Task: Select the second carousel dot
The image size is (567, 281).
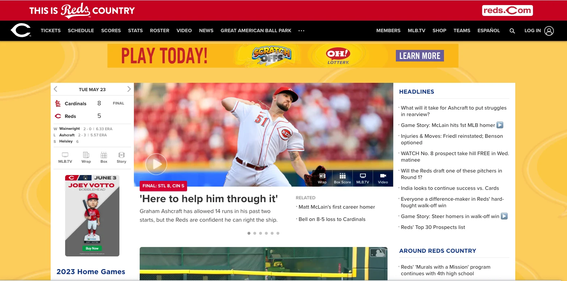Action: 255,233
